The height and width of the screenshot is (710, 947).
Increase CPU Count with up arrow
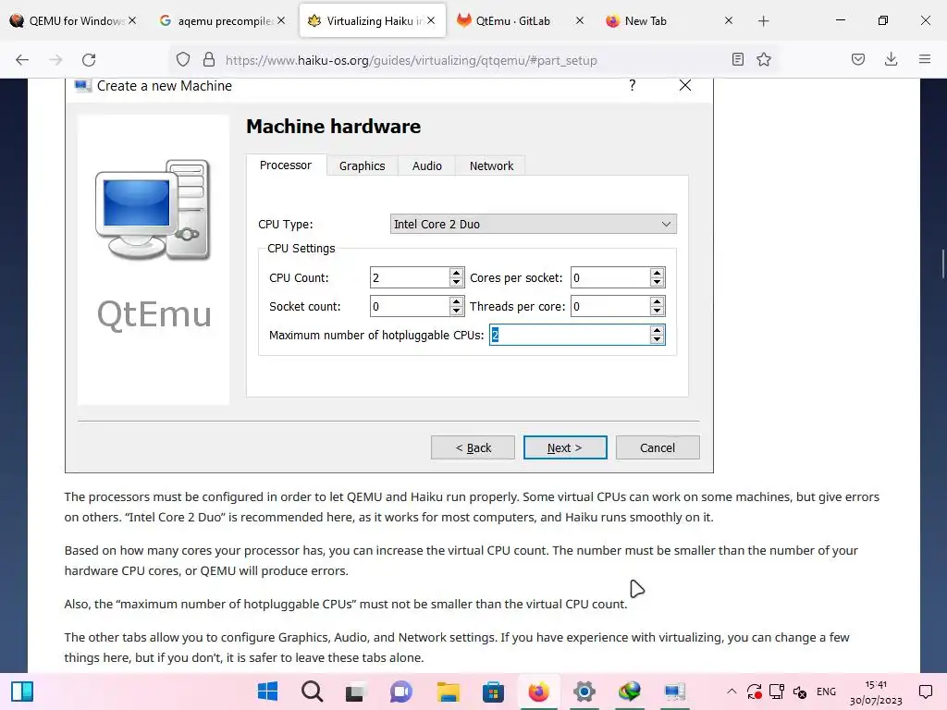(x=457, y=273)
